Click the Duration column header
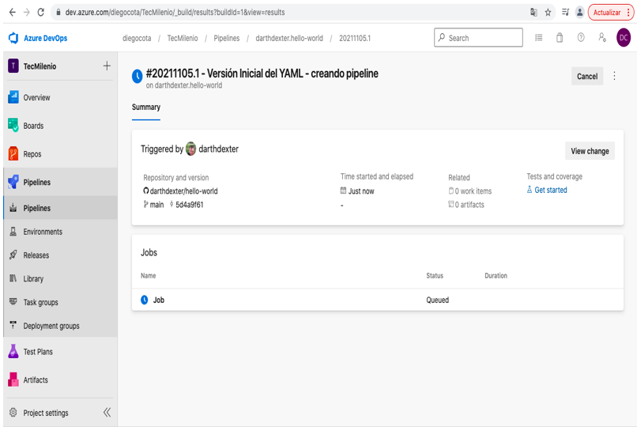The width and height of the screenshot is (637, 427). (496, 275)
